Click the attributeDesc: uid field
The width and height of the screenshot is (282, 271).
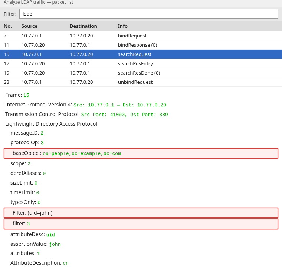pyautogui.click(x=33, y=234)
